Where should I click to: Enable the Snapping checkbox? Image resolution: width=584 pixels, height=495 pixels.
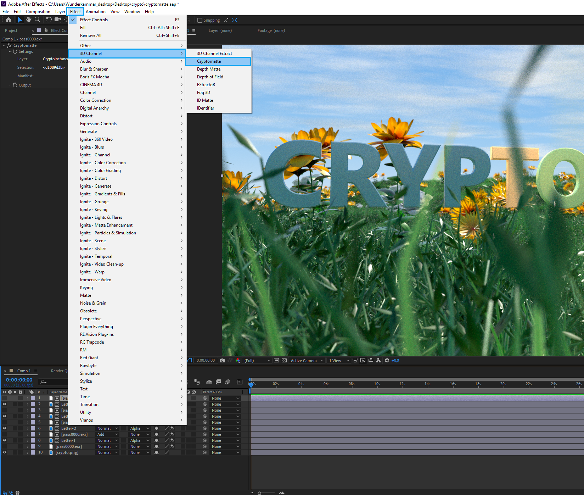200,20
